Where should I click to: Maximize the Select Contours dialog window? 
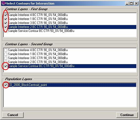[131, 3]
